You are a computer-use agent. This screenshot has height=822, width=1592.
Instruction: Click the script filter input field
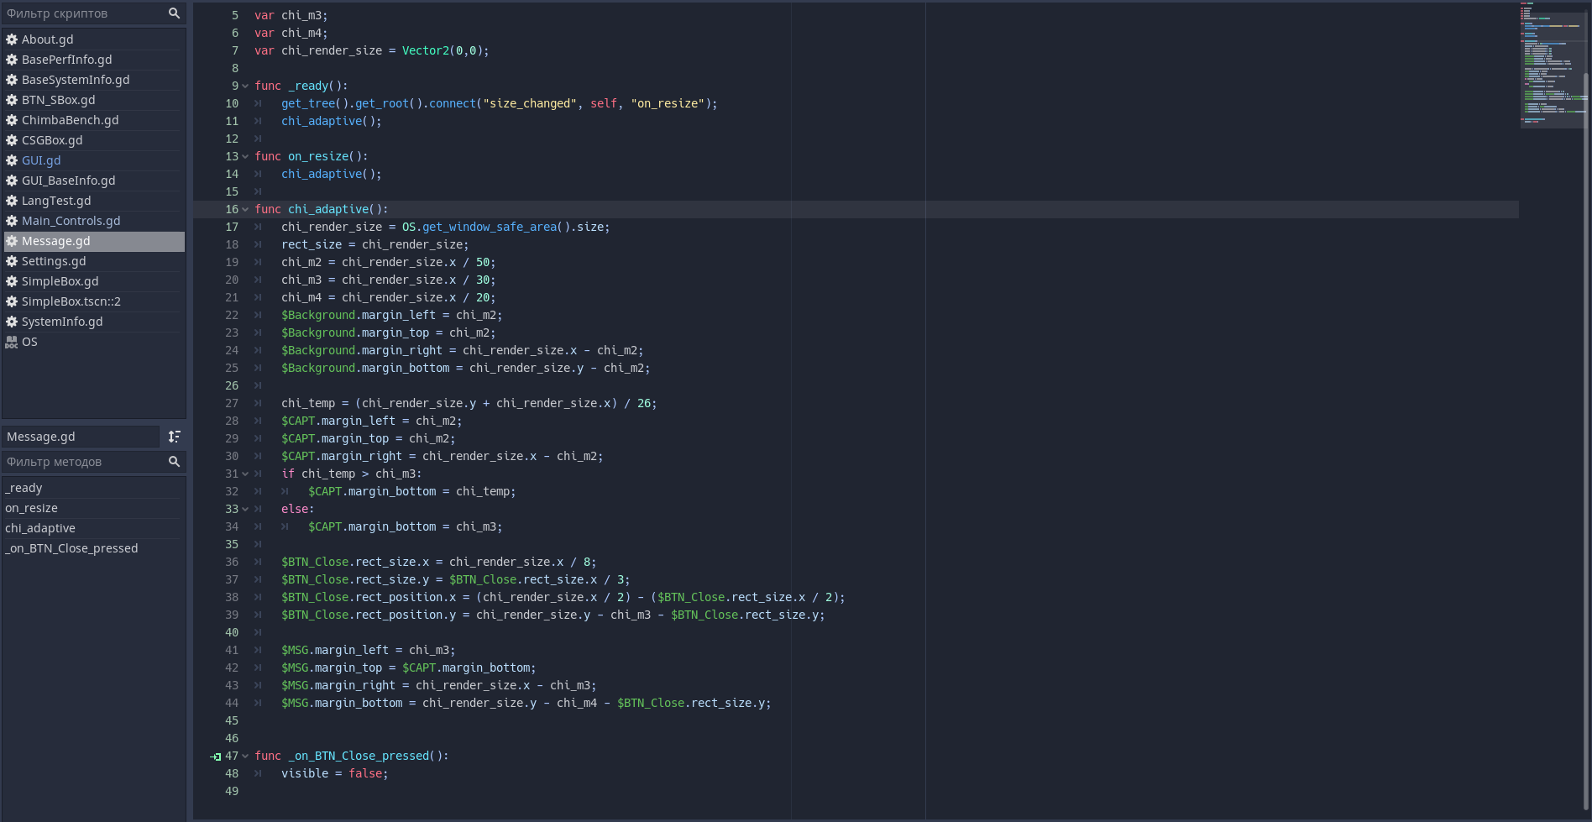click(82, 13)
